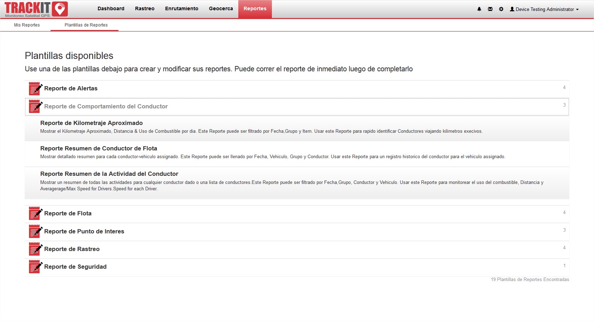Choose Reporte Resumen de la Actividad del Conductor
Image resolution: width=594 pixels, height=322 pixels.
click(x=109, y=174)
